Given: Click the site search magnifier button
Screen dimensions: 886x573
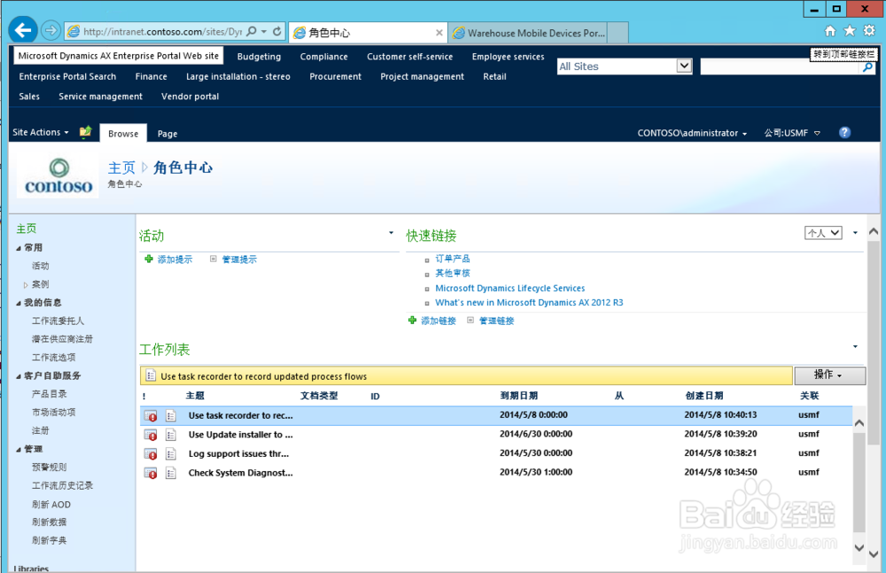Looking at the screenshot, I should (x=867, y=68).
